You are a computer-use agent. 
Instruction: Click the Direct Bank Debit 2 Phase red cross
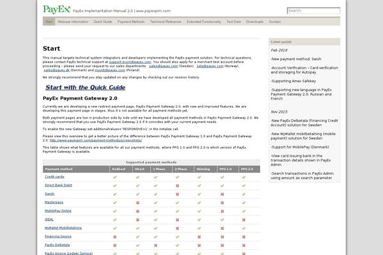tap(177, 186)
